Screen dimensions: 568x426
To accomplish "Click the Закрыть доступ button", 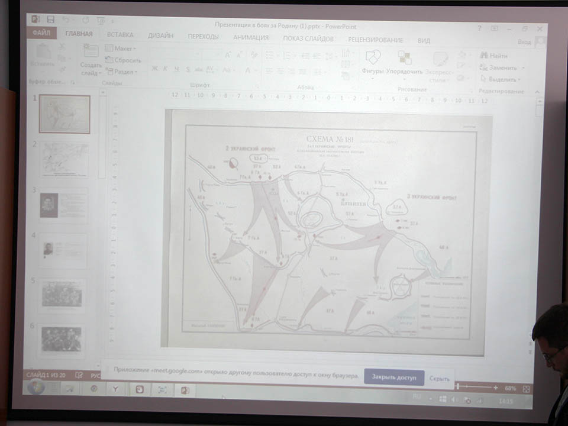I will point(394,377).
